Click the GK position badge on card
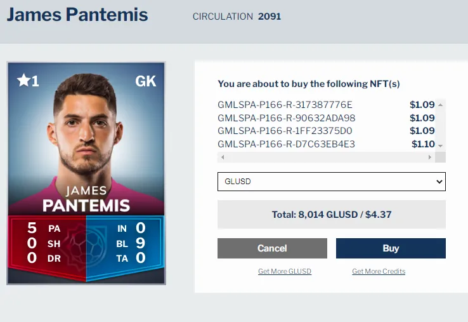Image resolution: width=468 pixels, height=322 pixels. click(146, 81)
